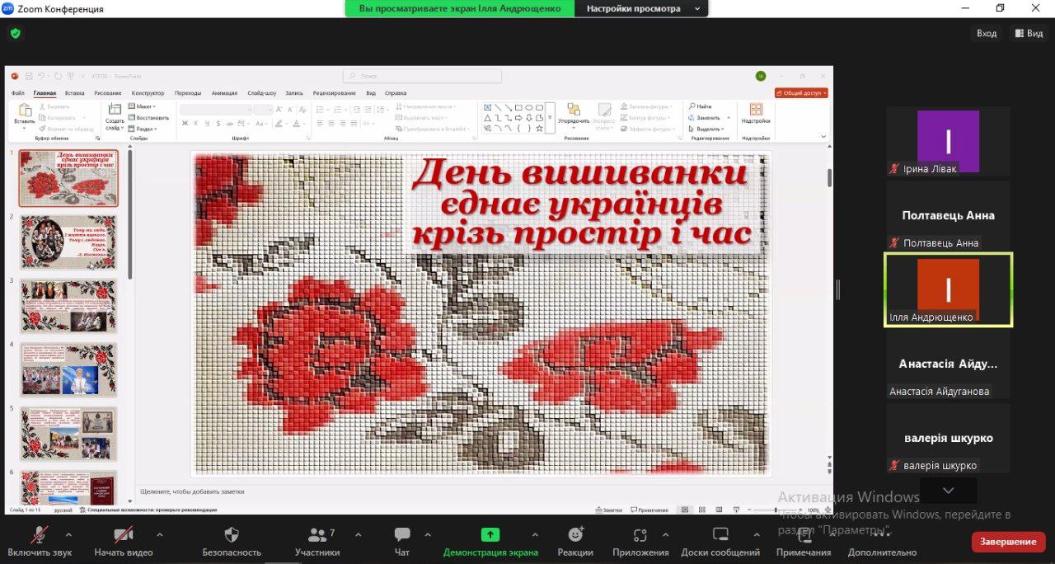Open the Apps icon in toolbar

click(x=640, y=534)
